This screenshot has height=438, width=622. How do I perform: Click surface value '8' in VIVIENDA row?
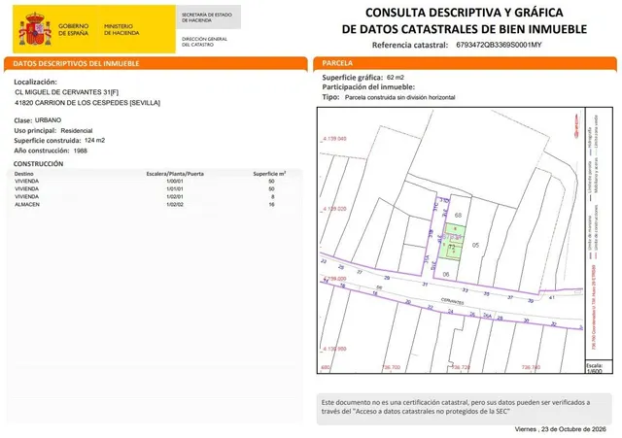pos(272,196)
